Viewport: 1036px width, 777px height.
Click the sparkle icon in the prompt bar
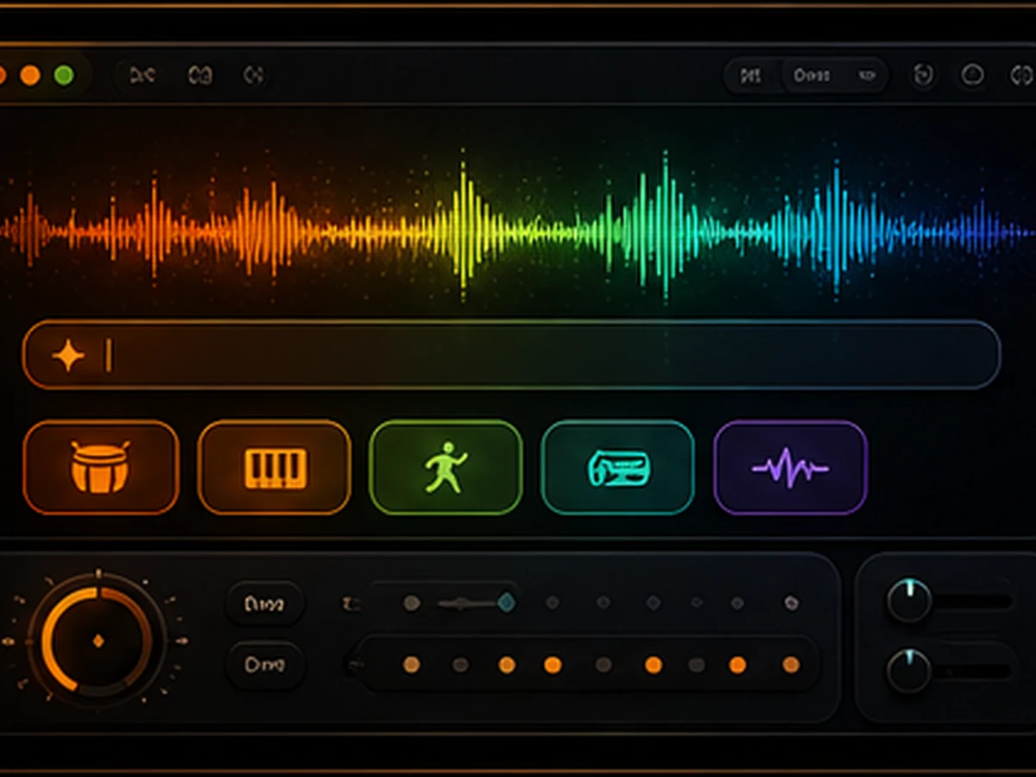click(x=67, y=355)
